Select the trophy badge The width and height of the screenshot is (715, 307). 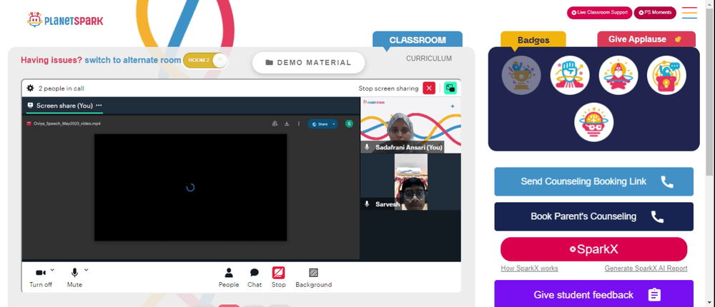click(521, 75)
